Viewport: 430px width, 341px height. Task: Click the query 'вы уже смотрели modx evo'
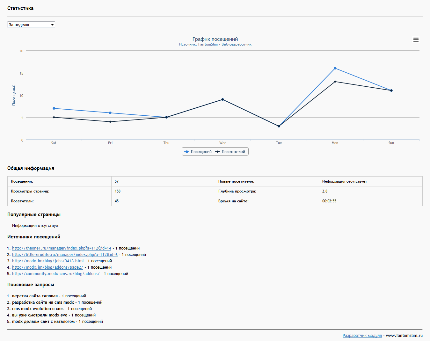pos(40,315)
